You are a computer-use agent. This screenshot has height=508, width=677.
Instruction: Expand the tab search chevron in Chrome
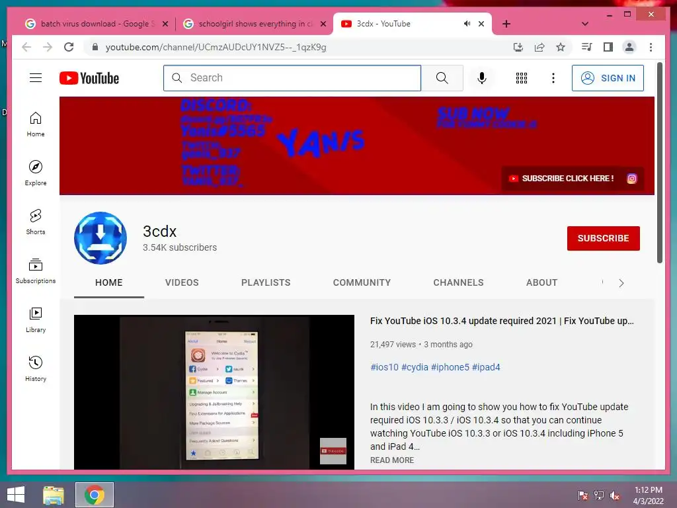coord(585,24)
